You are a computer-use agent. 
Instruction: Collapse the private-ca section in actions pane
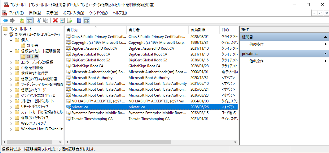[x=325, y=54]
